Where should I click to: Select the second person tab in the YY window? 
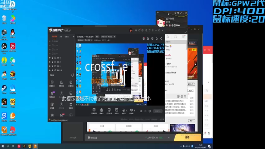tap(176, 37)
